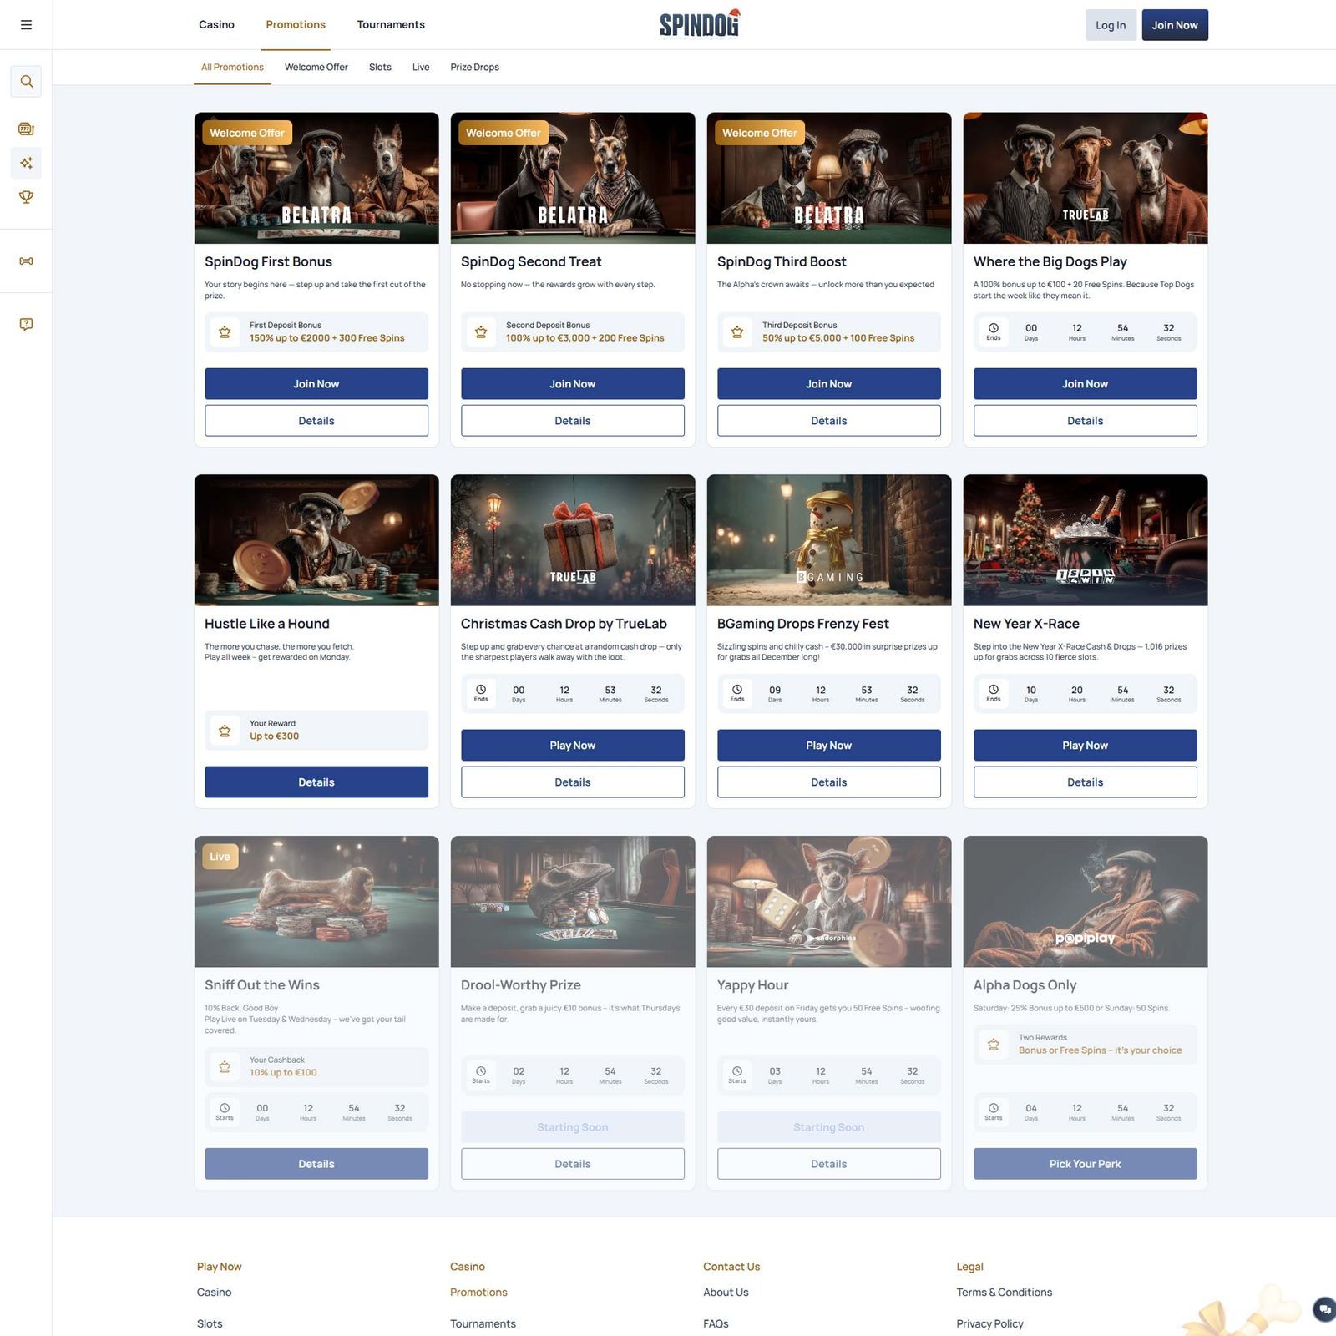Open Details for Yappy Hour

click(x=829, y=1164)
